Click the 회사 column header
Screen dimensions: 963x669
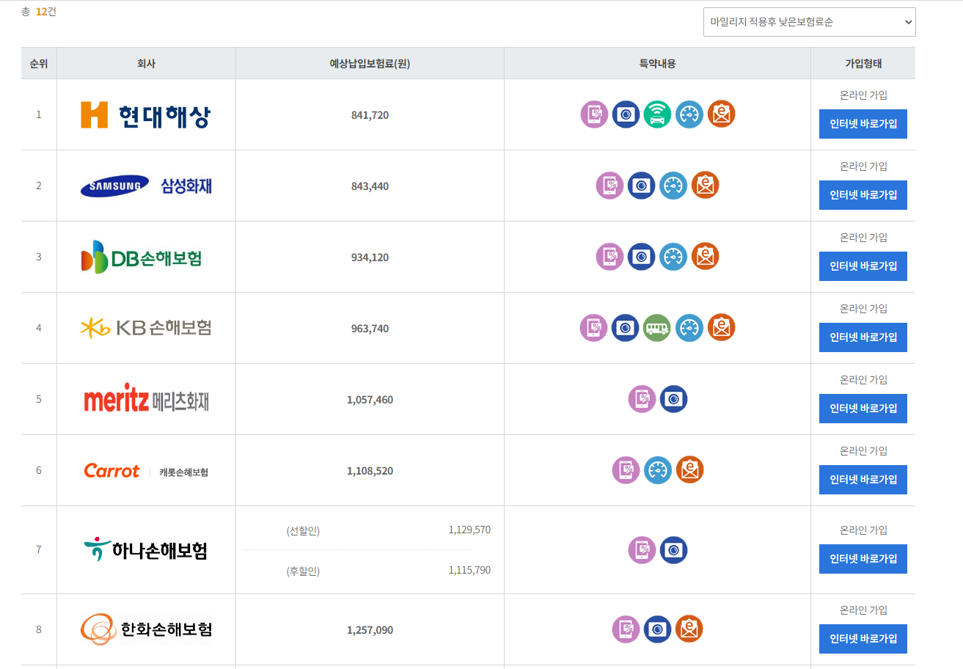coord(146,63)
